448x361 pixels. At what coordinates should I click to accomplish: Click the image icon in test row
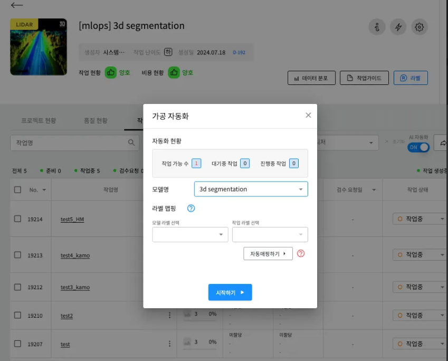pyautogui.click(x=187, y=342)
